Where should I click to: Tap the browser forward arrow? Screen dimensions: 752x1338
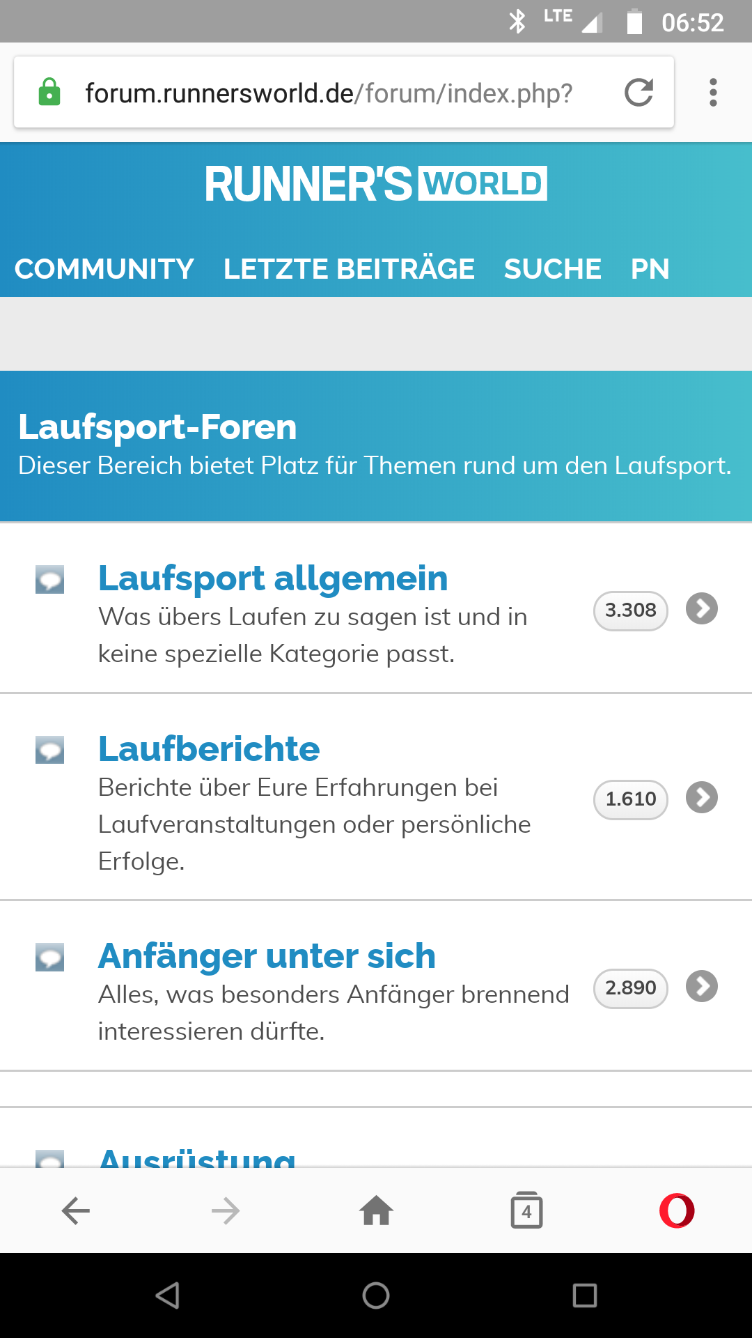(226, 1211)
